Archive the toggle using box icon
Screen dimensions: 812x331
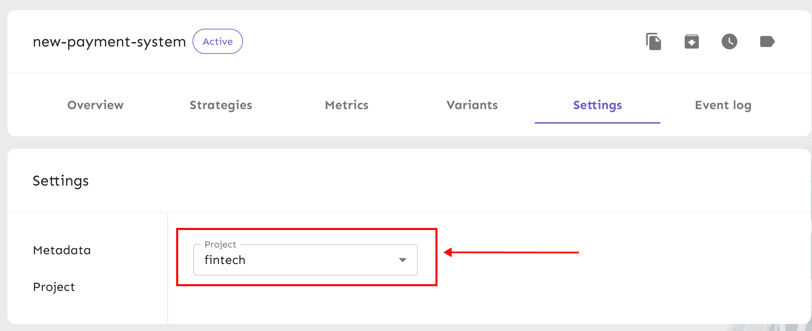(691, 42)
